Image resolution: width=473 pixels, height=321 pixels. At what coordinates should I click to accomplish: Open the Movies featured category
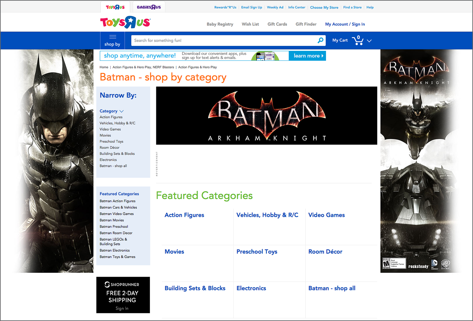(174, 252)
